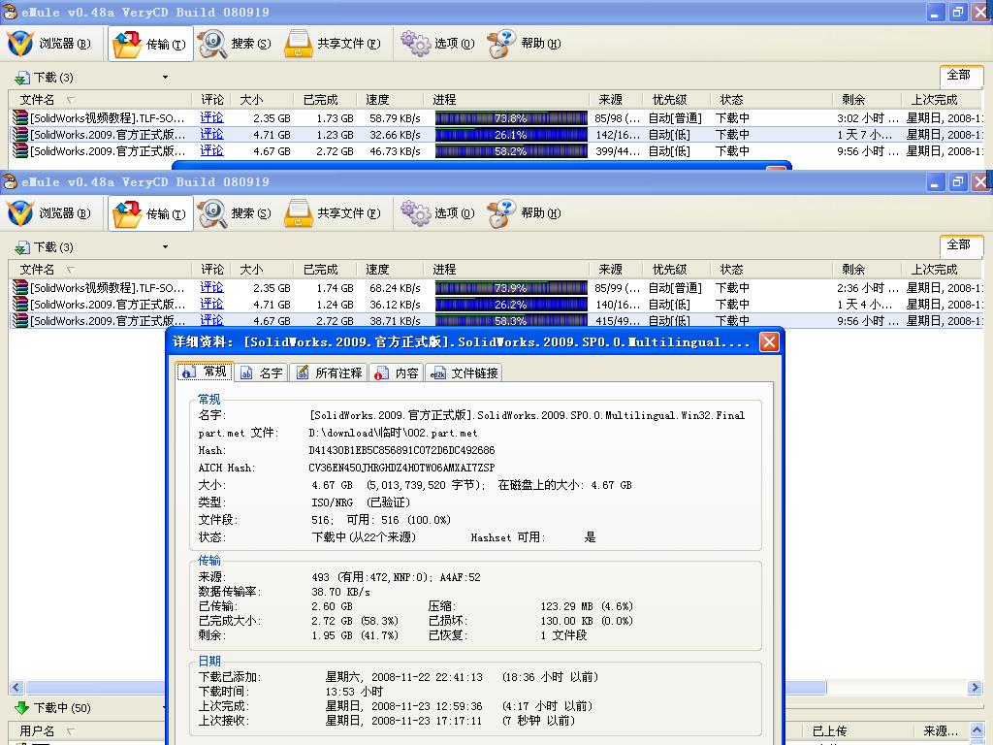Click green 下载中 (50) arrow icon
Viewport: 993px width, 745px height.
(21, 707)
